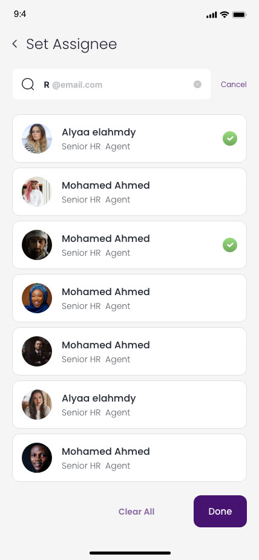Click the magnifier search icon

coord(28,85)
